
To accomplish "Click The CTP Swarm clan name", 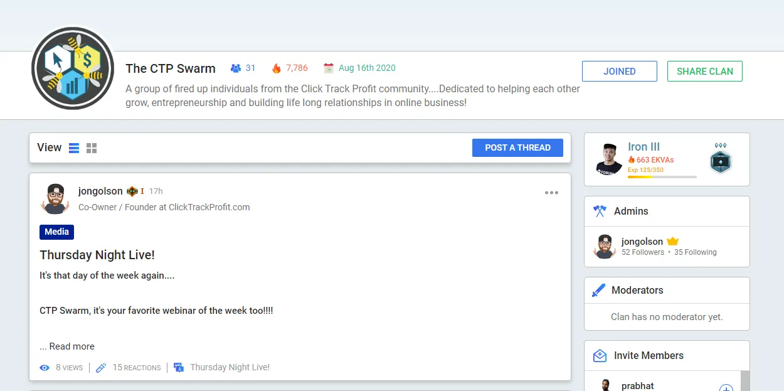I will click(171, 68).
